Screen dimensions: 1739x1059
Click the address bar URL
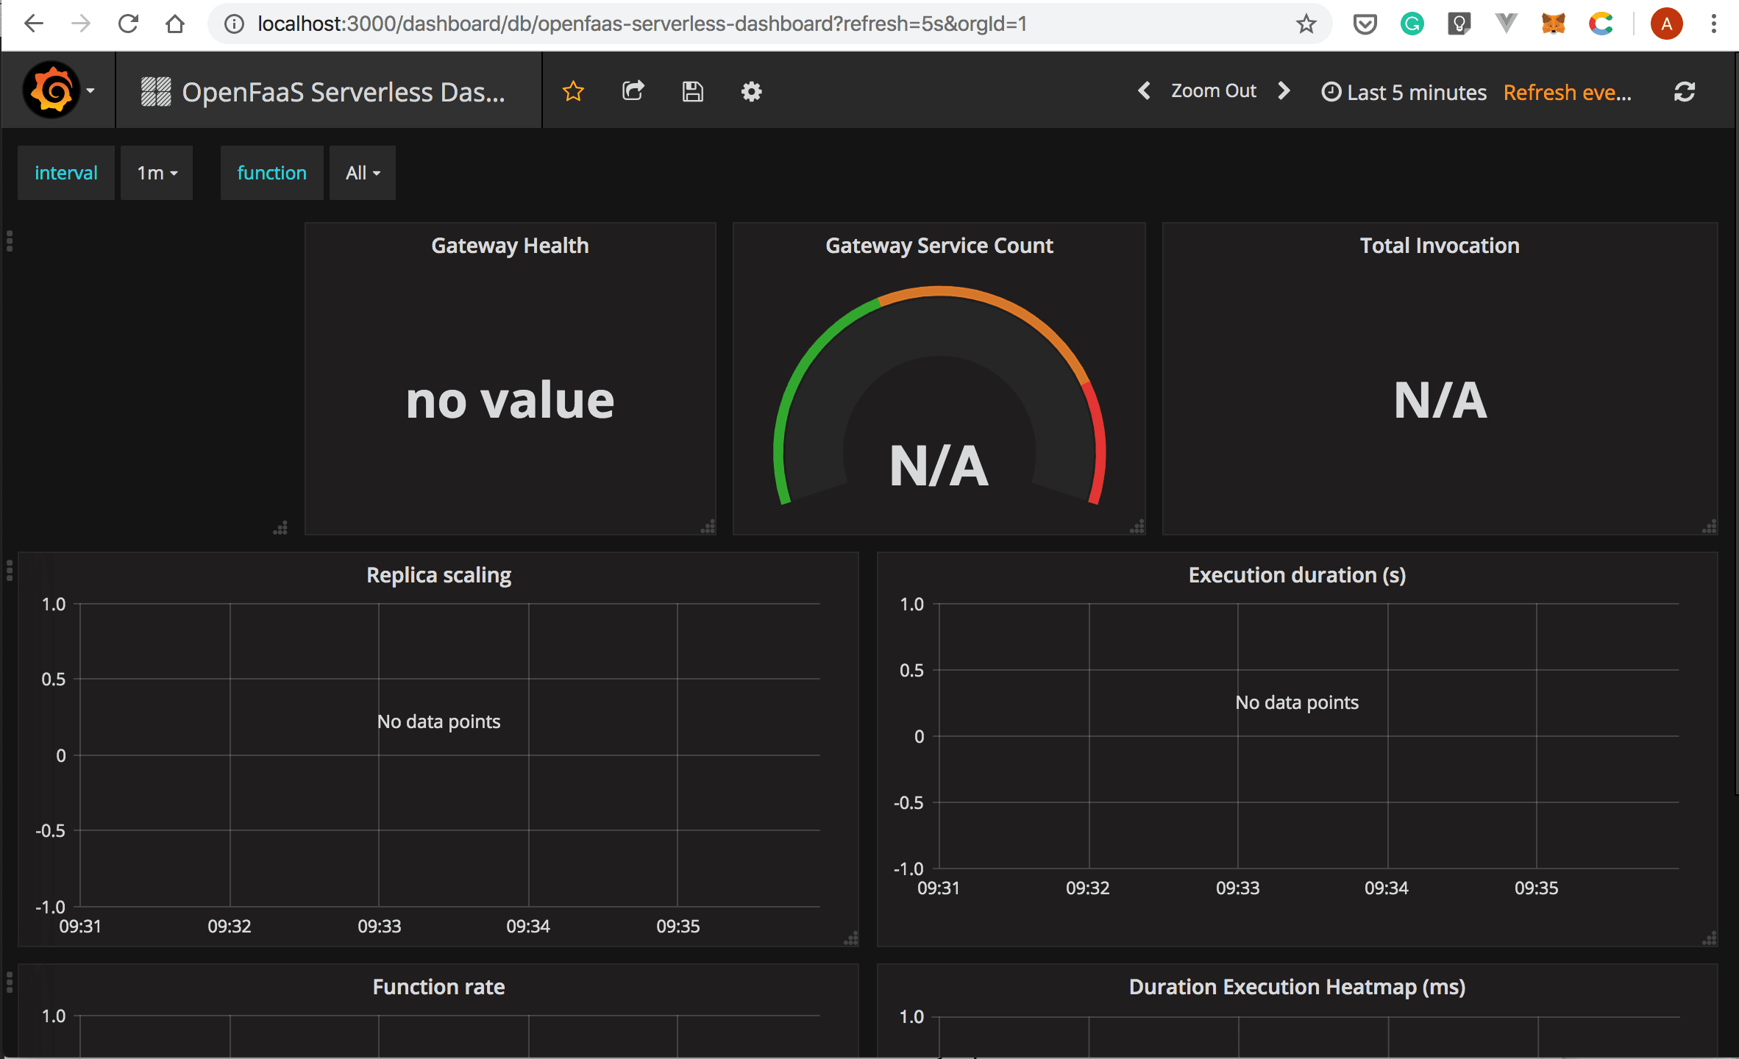coord(641,24)
